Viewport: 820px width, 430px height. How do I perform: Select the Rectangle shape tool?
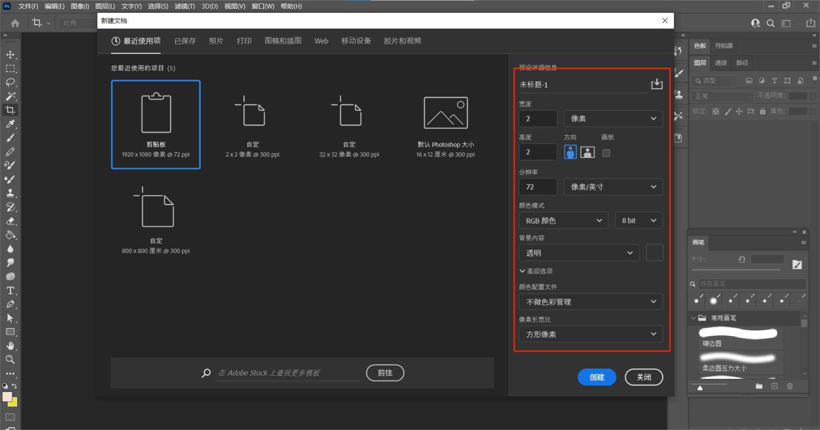point(10,332)
